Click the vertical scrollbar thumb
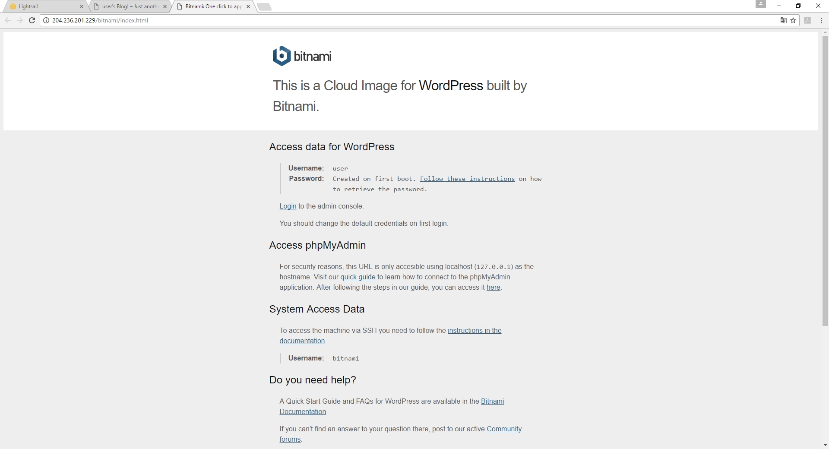This screenshot has height=449, width=829. [825, 180]
